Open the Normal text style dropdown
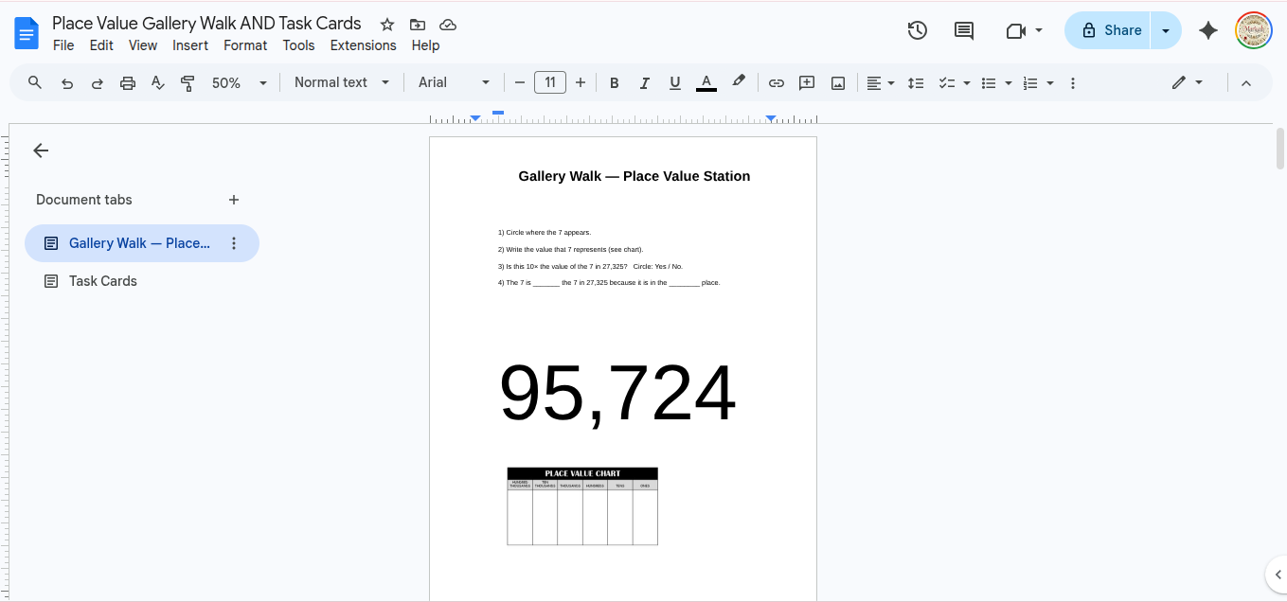 tap(339, 82)
